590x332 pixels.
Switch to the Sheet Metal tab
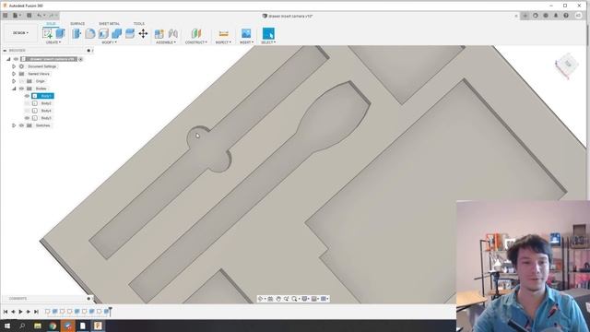[109, 24]
